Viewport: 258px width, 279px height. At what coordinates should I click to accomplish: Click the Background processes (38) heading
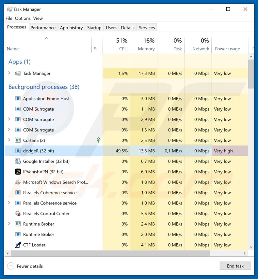tap(44, 87)
